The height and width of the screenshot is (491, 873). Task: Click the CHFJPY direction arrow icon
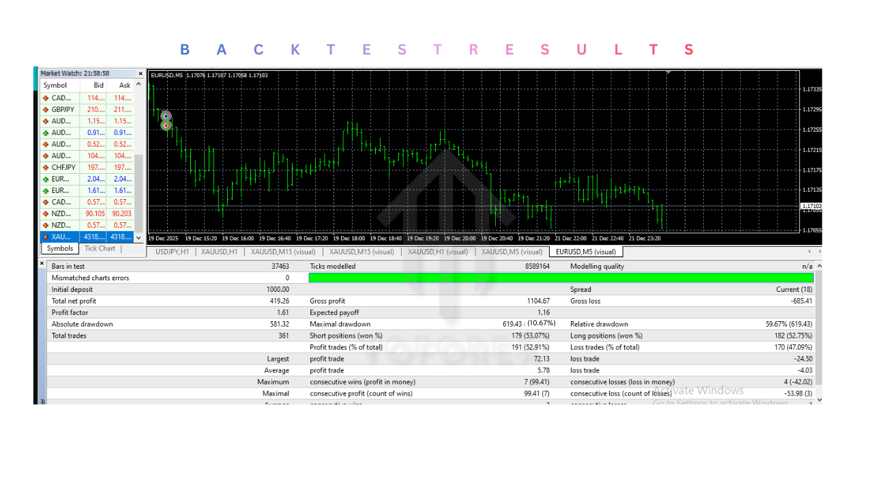[x=46, y=168]
